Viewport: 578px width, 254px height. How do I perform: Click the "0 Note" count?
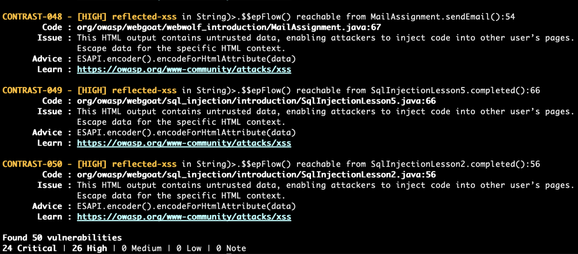[x=231, y=248]
